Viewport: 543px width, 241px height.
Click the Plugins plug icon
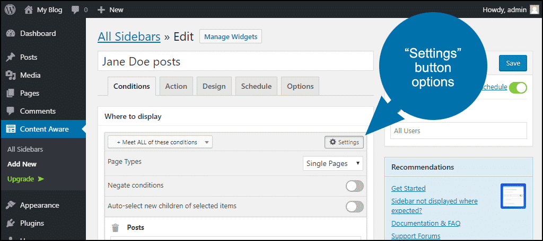pyautogui.click(x=11, y=223)
